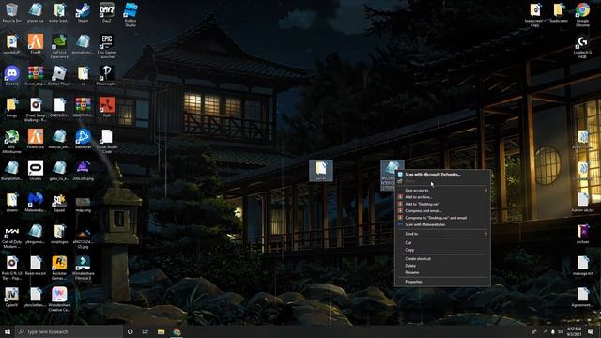
Task: Click the taskbar search box
Action: coord(69,331)
